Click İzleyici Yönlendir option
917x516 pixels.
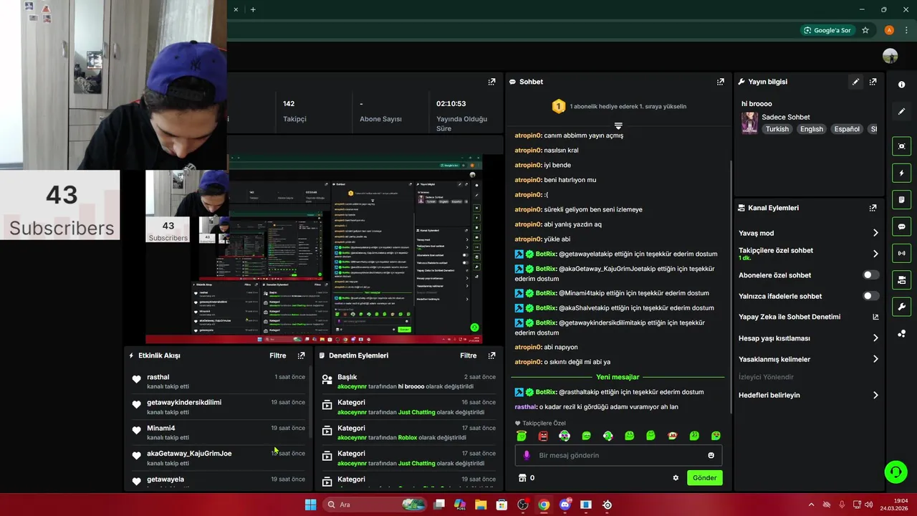(x=766, y=377)
